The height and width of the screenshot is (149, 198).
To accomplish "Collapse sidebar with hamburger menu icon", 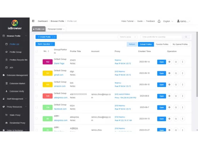I will pyautogui.click(x=33, y=21).
